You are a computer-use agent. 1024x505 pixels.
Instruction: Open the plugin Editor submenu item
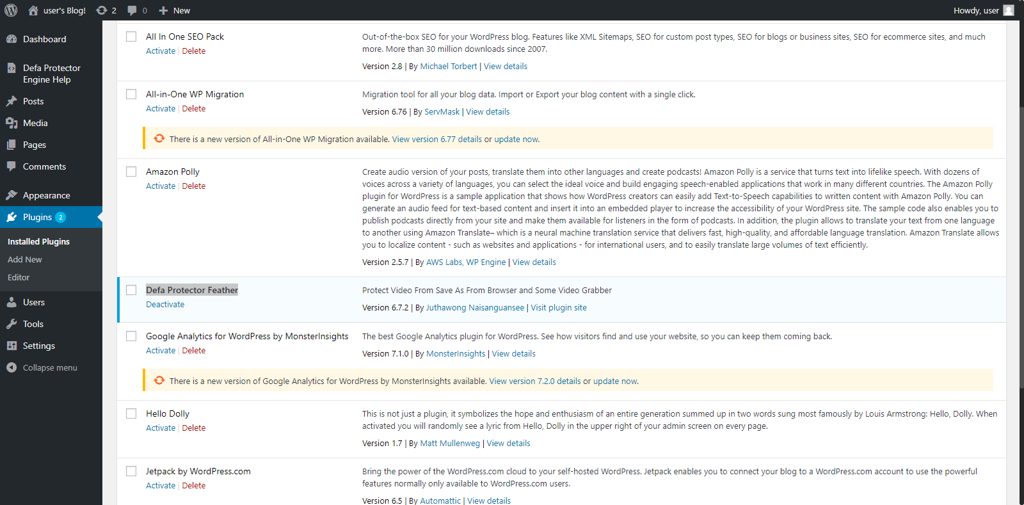[x=19, y=277]
